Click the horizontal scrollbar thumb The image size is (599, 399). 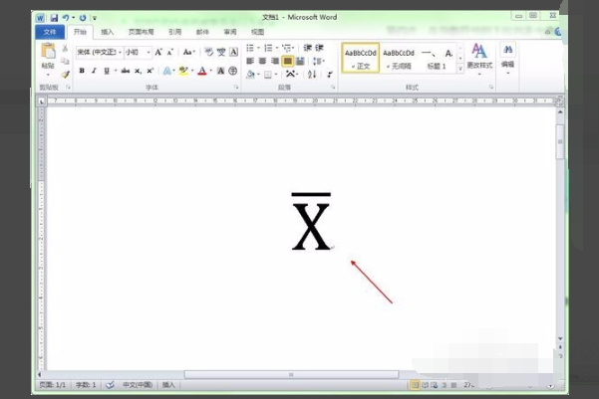(x=291, y=374)
